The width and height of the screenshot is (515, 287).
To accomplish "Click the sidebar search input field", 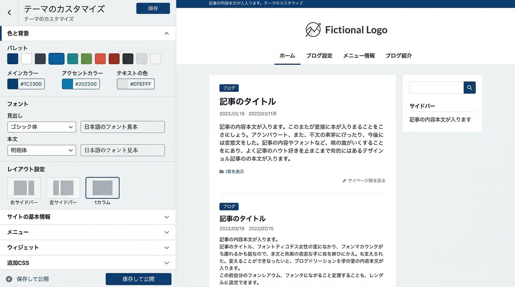I will (x=436, y=87).
